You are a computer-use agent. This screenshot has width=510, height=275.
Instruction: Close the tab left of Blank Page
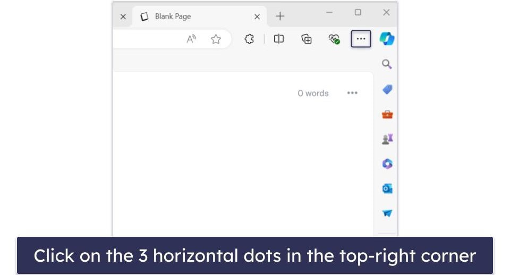click(123, 16)
